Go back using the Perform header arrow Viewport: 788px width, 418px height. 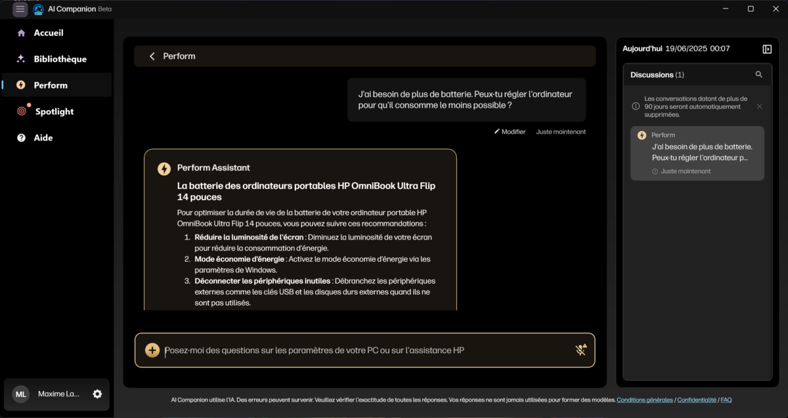click(x=152, y=56)
